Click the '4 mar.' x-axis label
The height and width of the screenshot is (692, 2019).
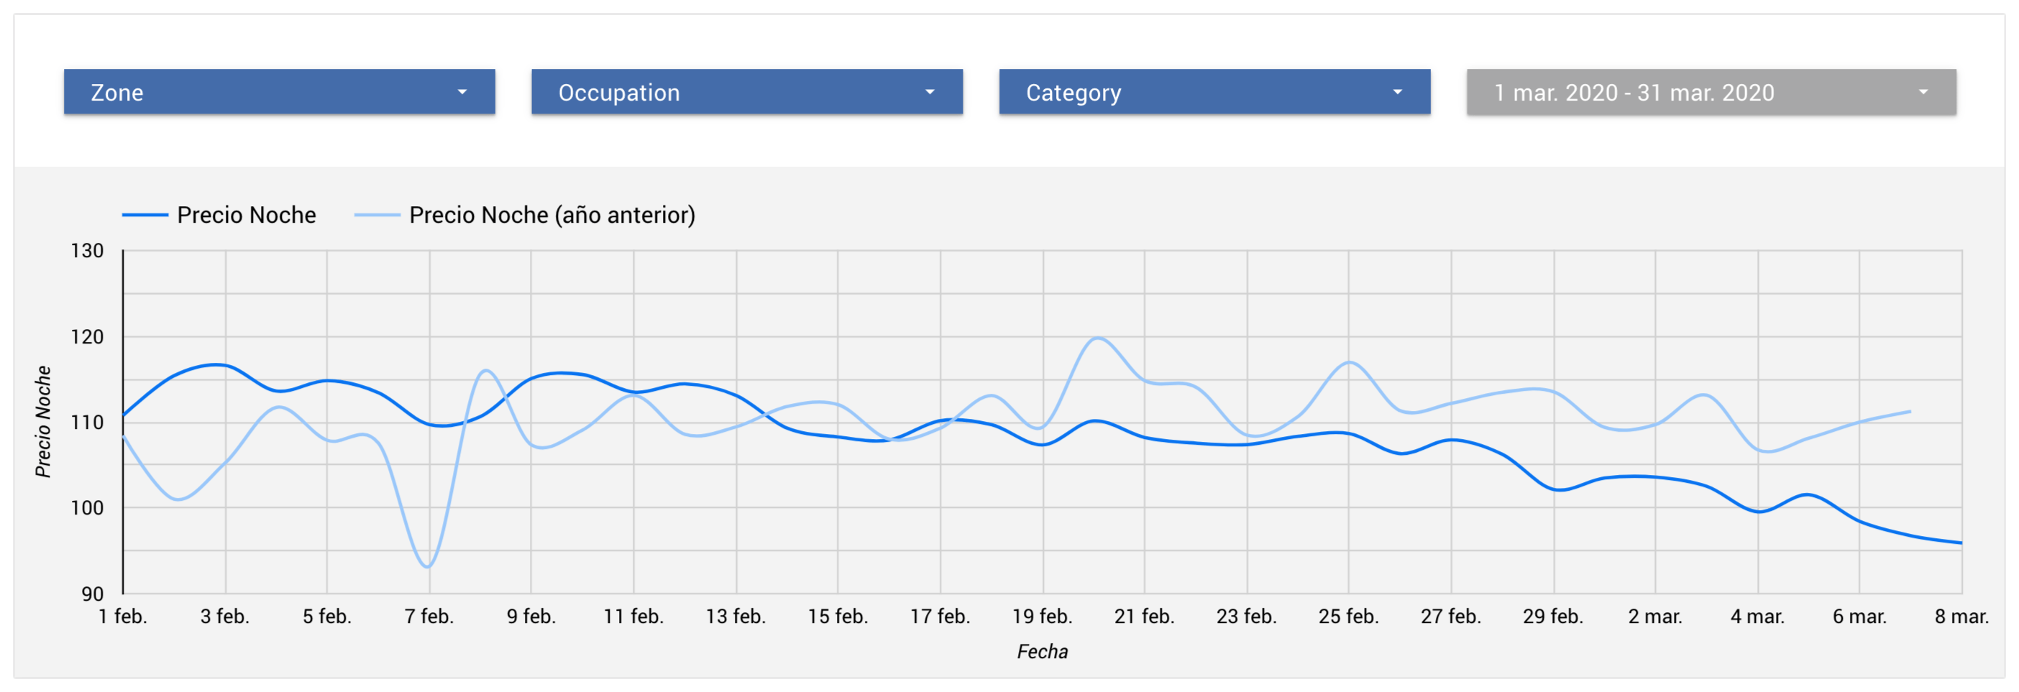click(1757, 617)
